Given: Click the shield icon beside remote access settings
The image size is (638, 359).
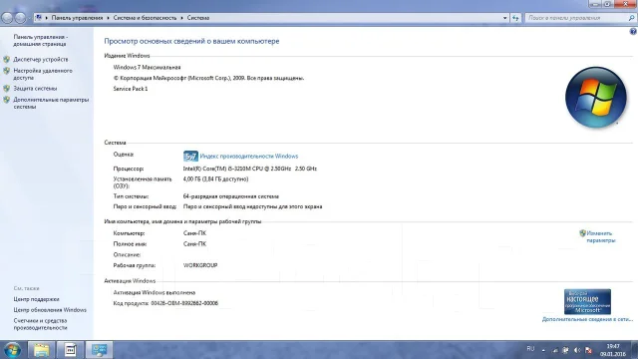Looking at the screenshot, I should (7, 71).
